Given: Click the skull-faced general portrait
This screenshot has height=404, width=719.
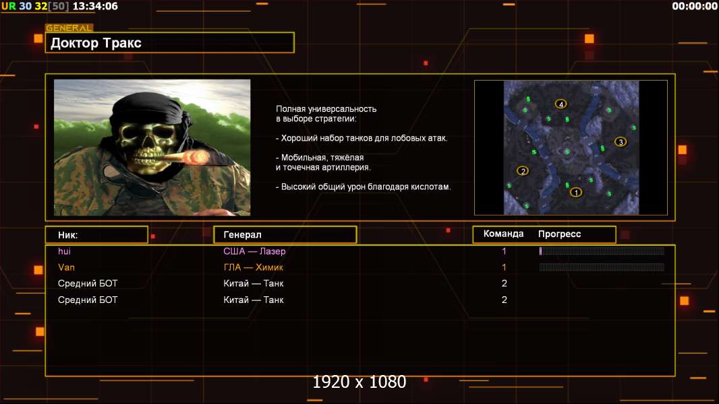Looking at the screenshot, I should 152,147.
